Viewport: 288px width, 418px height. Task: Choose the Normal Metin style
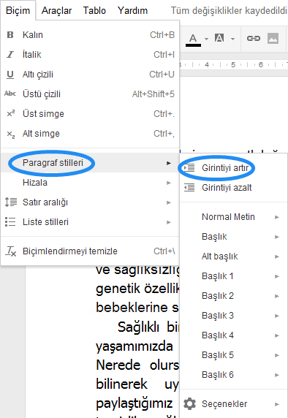234,217
